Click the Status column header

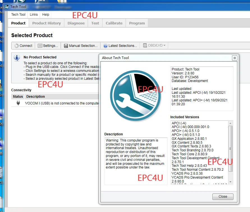[x=18, y=97]
